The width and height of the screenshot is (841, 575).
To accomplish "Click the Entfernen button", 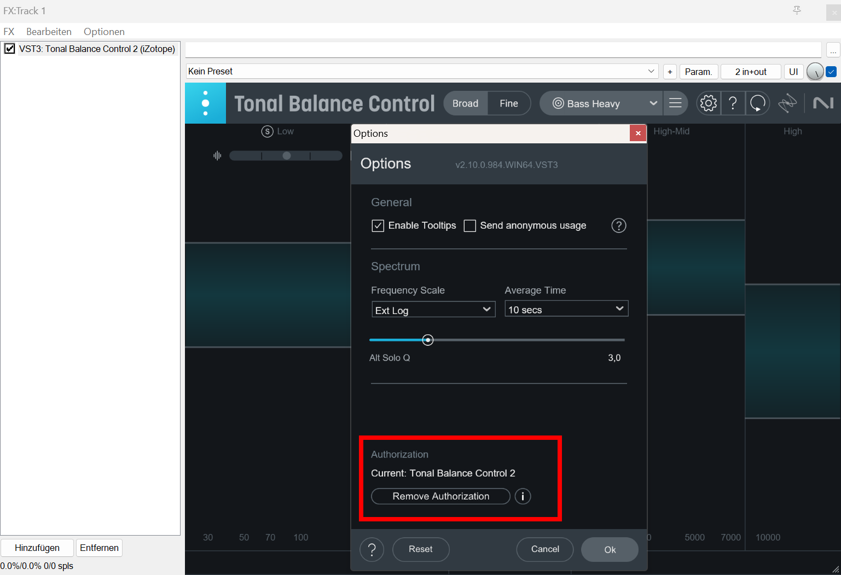I will click(x=99, y=548).
